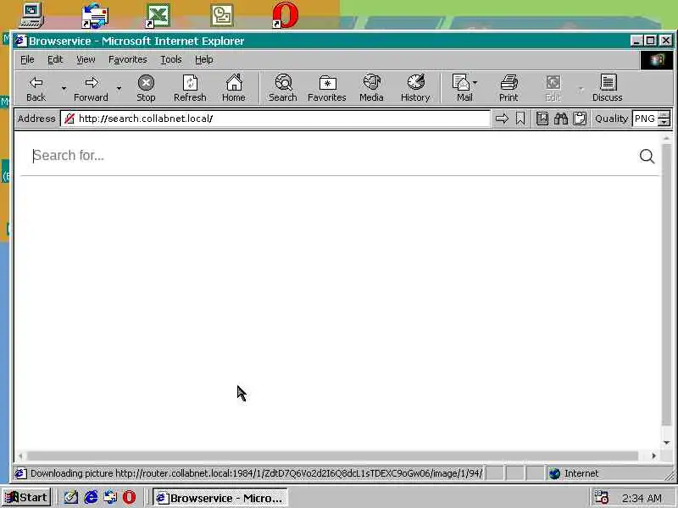The image size is (678, 508).
Task: Open the View menu
Action: pyautogui.click(x=86, y=59)
